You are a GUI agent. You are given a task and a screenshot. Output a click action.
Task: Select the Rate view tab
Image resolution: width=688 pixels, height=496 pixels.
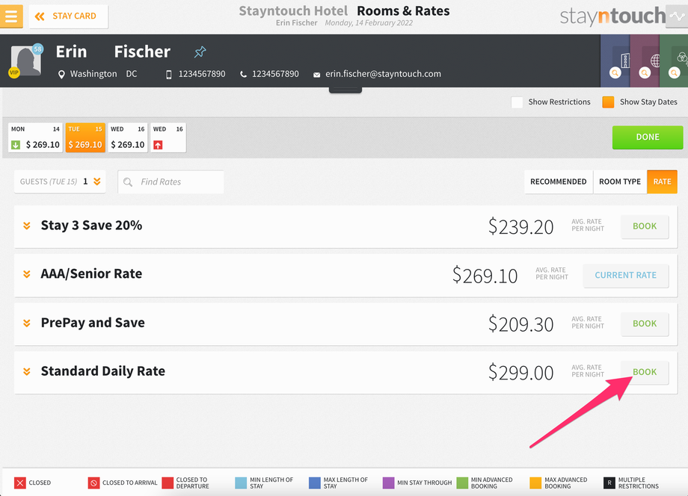click(x=662, y=182)
